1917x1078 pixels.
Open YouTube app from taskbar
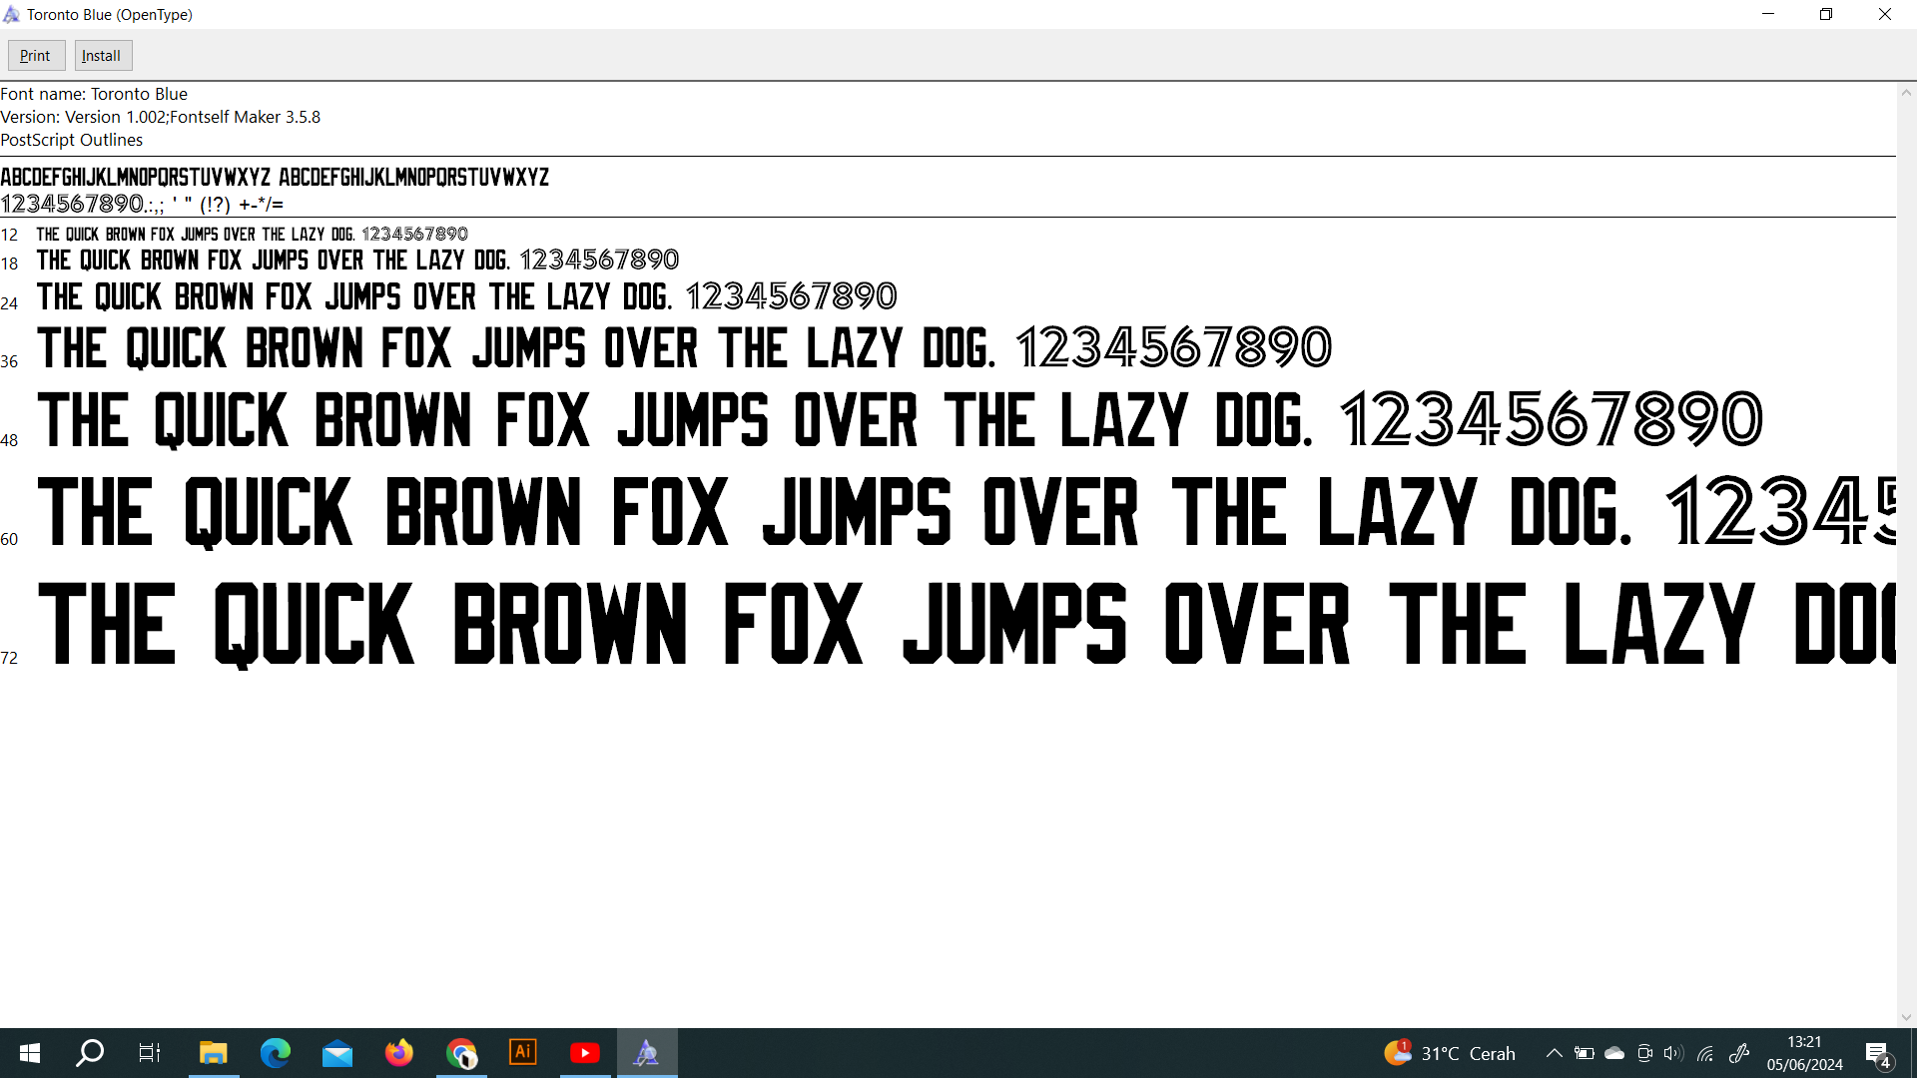585,1053
